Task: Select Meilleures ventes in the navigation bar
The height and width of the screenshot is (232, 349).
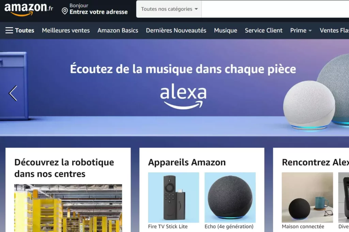Action: [x=66, y=30]
